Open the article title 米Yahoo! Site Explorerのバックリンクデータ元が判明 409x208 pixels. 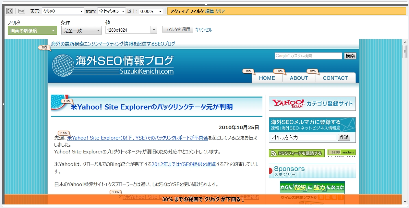tap(151, 107)
